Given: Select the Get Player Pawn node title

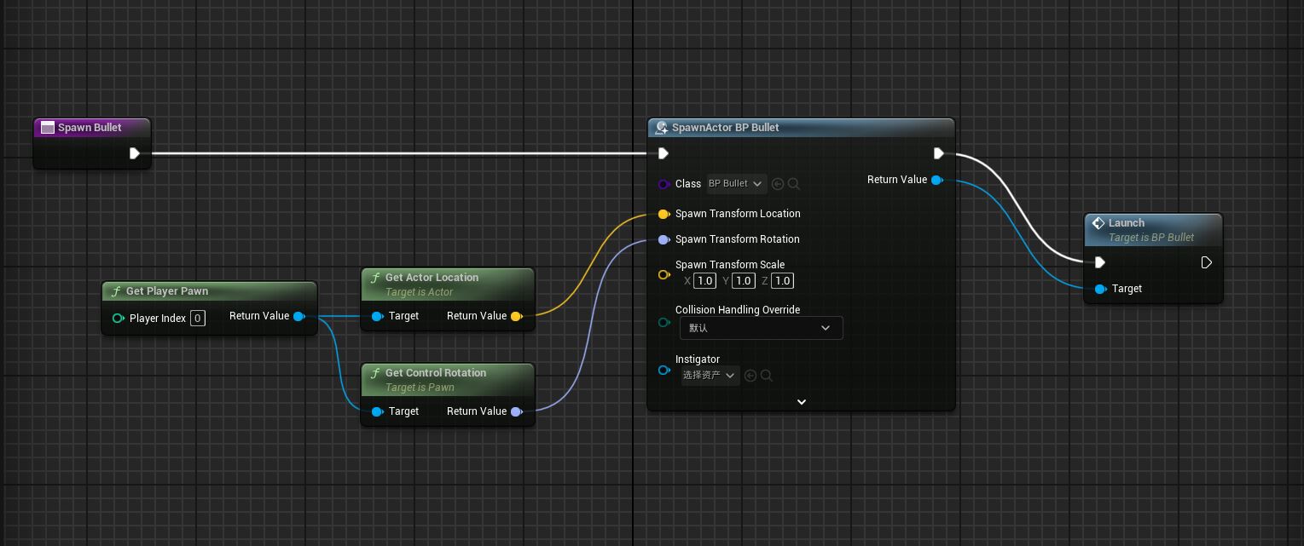Looking at the screenshot, I should [x=167, y=291].
